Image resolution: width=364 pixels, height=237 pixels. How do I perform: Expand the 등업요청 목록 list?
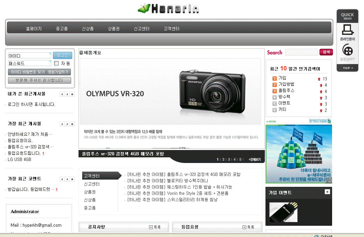click(249, 227)
